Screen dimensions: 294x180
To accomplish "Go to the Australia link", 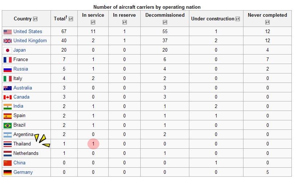I will tap(23, 88).
